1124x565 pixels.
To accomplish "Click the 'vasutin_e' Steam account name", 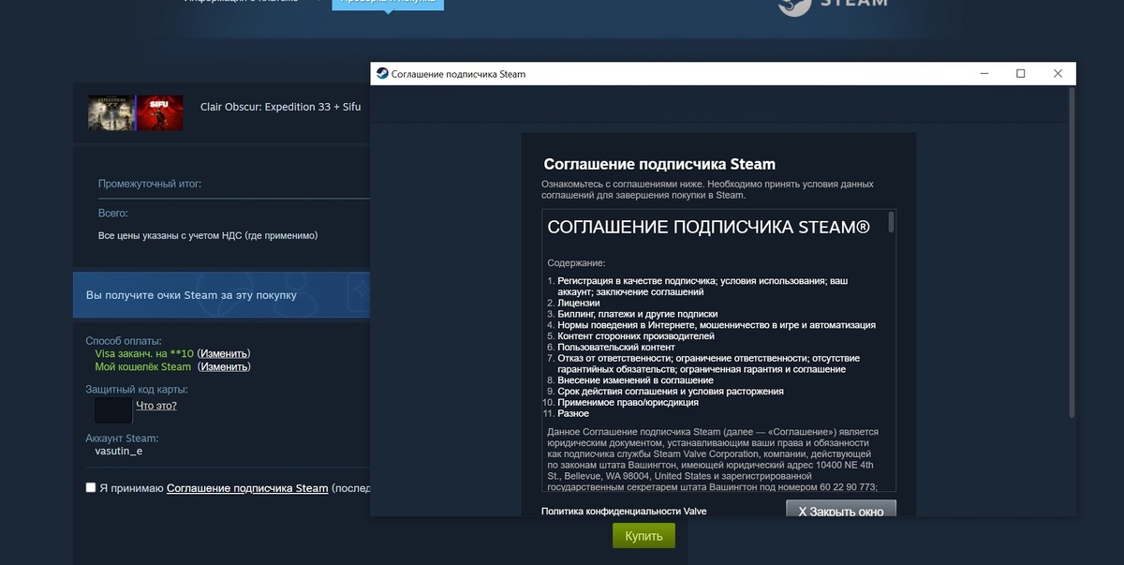I will click(x=119, y=451).
